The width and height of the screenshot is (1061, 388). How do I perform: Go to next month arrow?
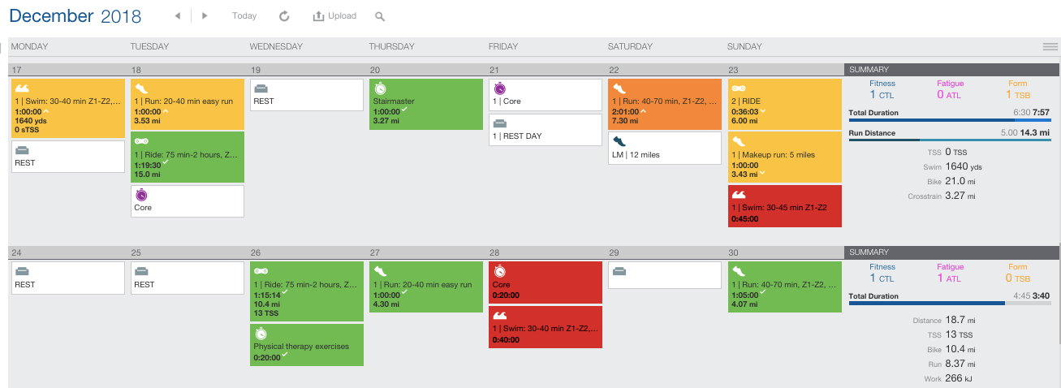tap(205, 16)
